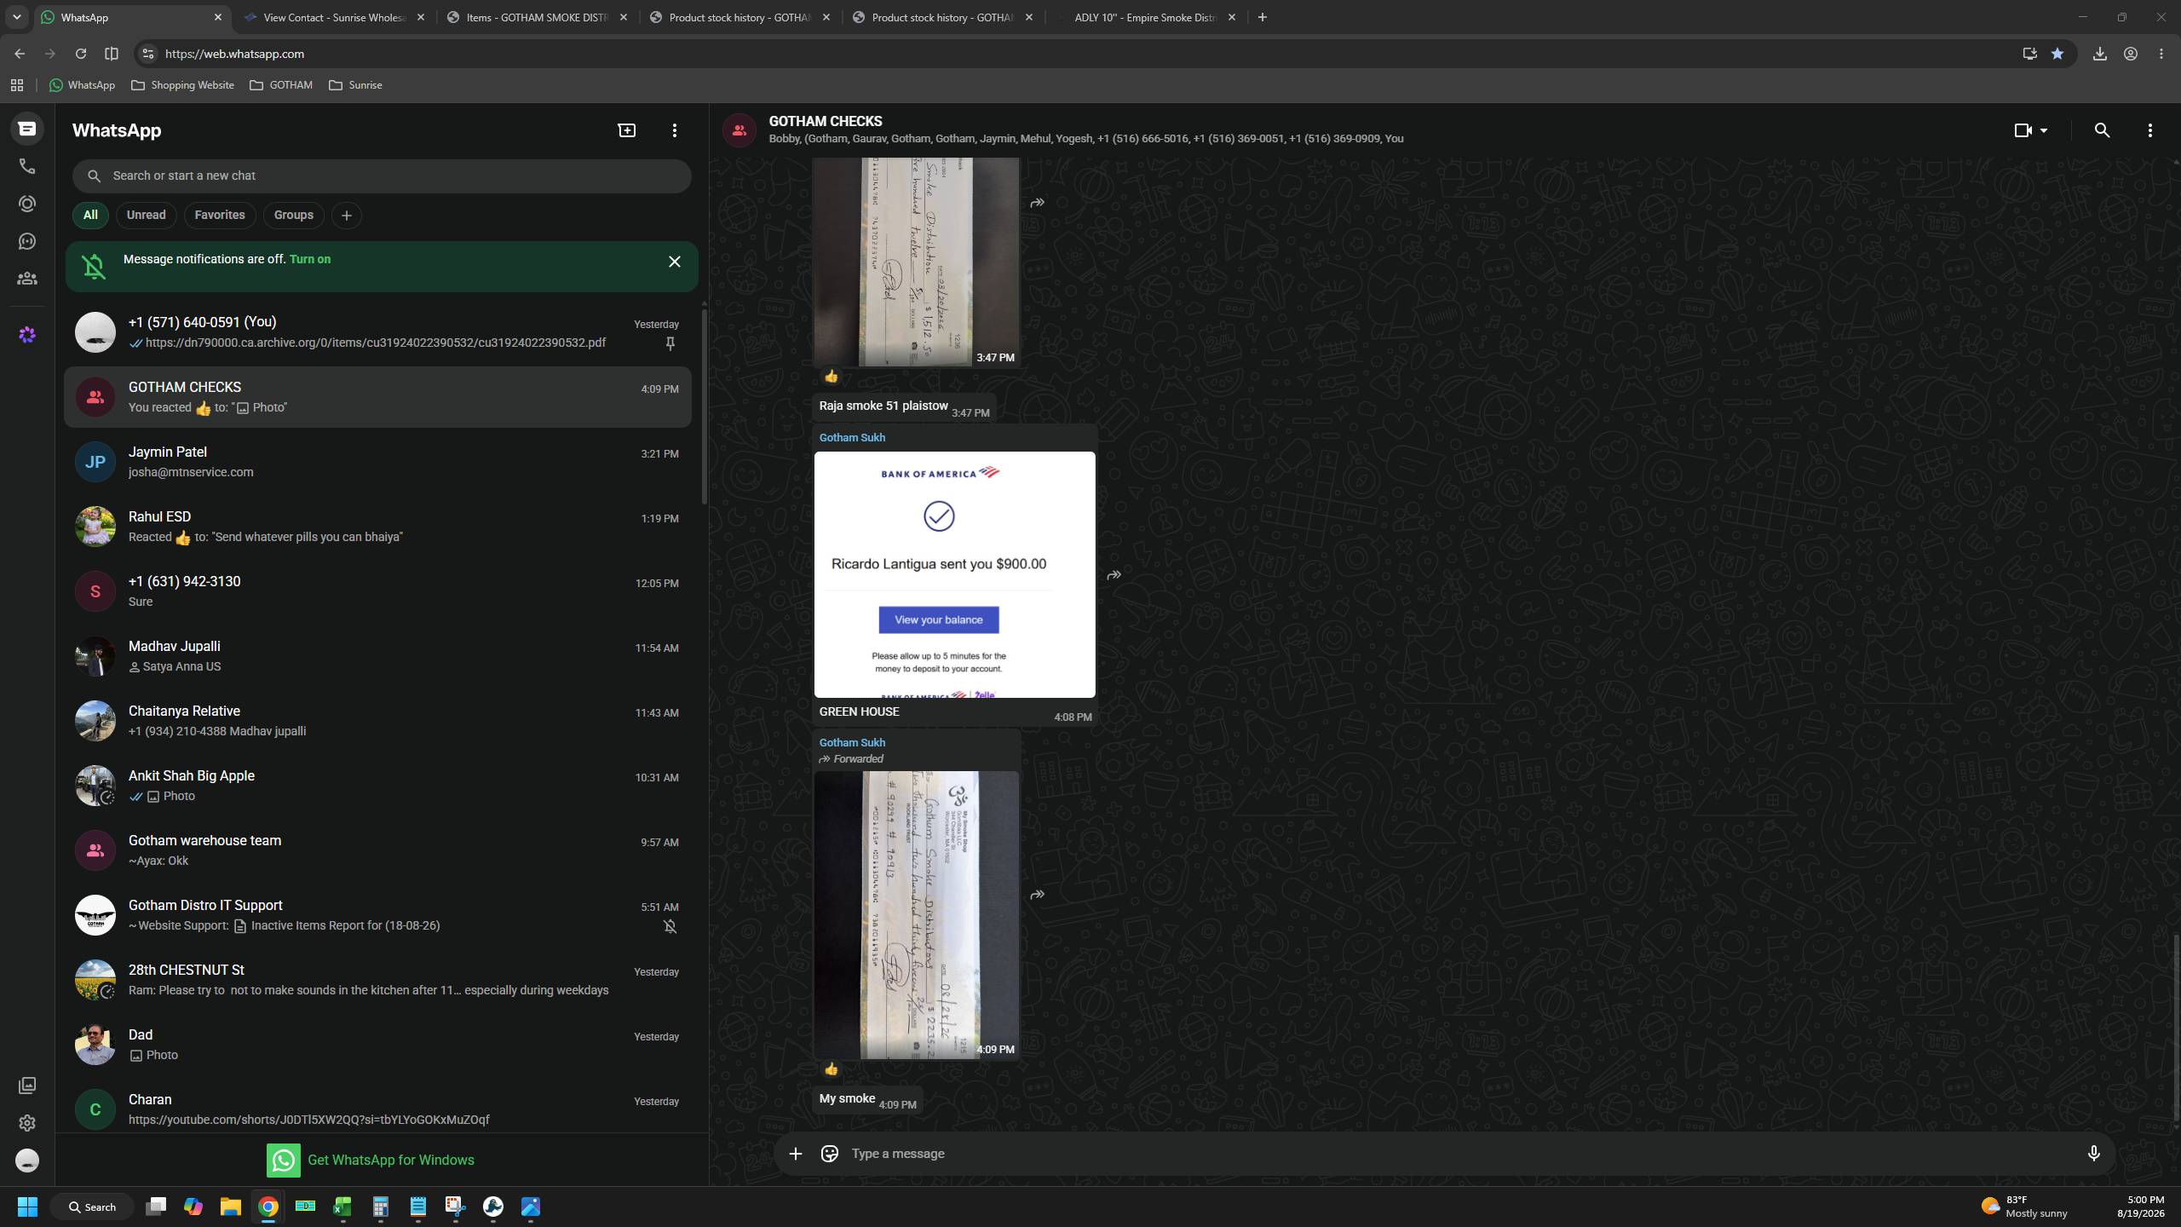The height and width of the screenshot is (1227, 2181).
Task: Open the GOTHAM CHECKS conversation options menu
Action: [2149, 130]
